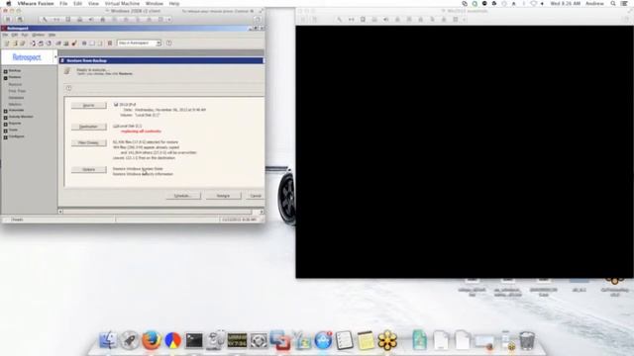The height and width of the screenshot is (356, 634).
Task: Open the App Store Dock icon
Action: click(323, 340)
